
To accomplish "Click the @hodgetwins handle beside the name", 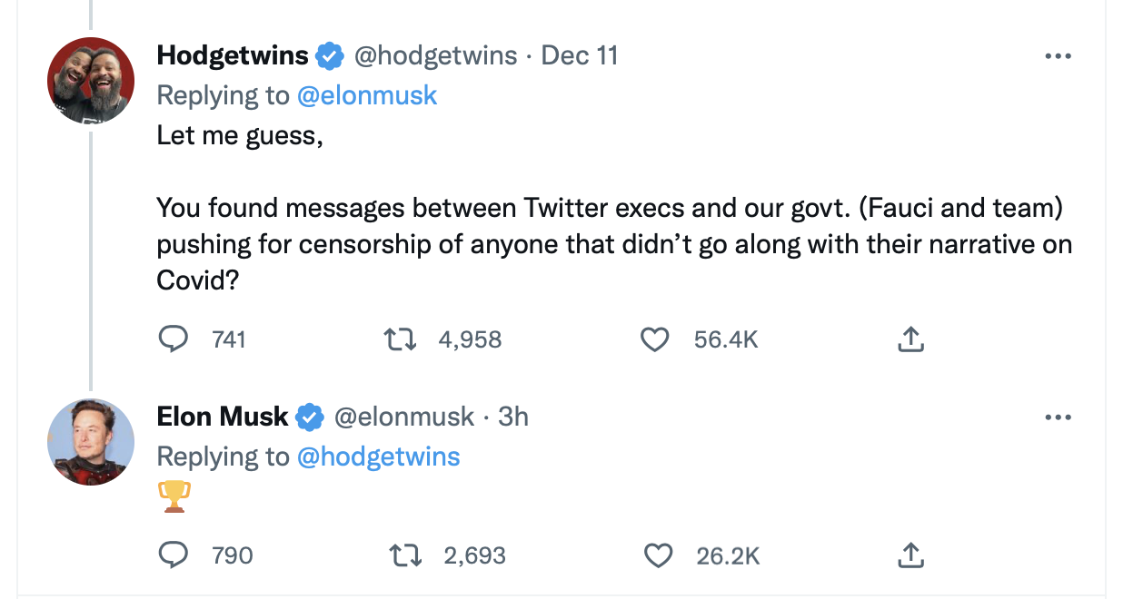I will [434, 56].
